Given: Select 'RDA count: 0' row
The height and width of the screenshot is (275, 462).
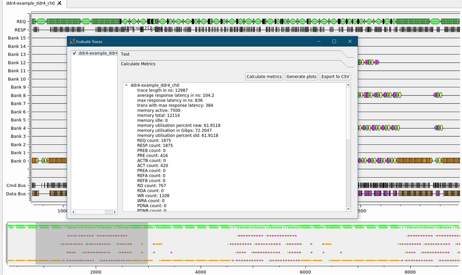Looking at the screenshot, I should click(x=150, y=191).
